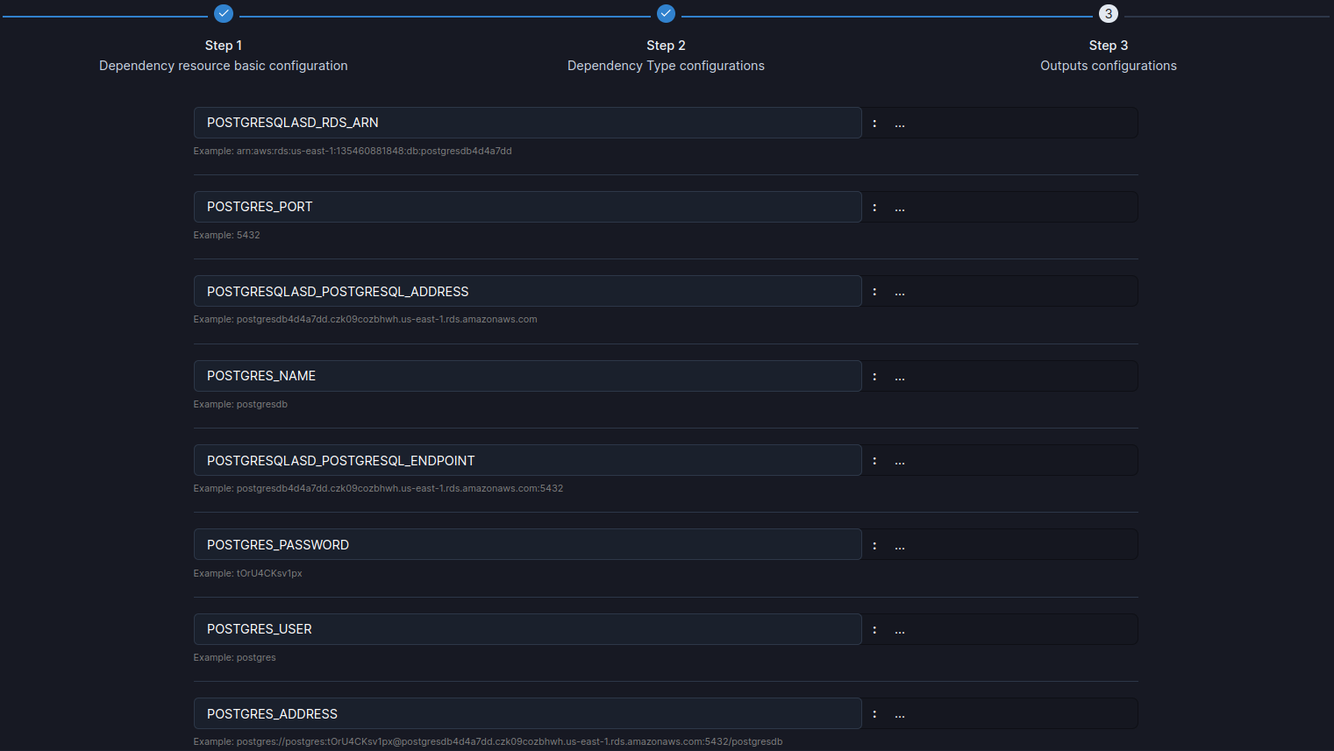Edit the POSTGRESQLASD_POSTGRESQL_ENDPOINT key field
The height and width of the screenshot is (751, 1334).
pyautogui.click(x=527, y=460)
